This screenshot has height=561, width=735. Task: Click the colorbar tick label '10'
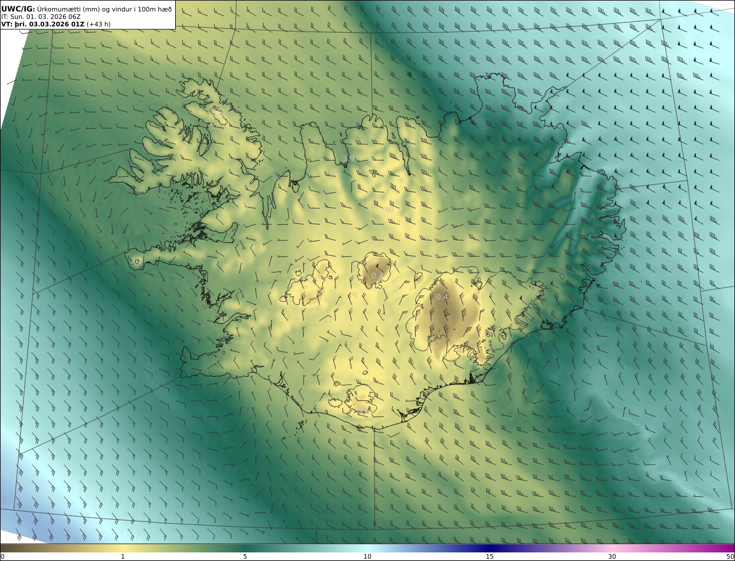367,556
